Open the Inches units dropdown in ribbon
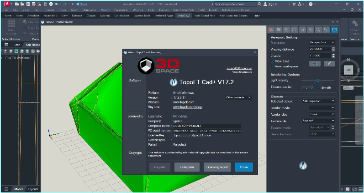Screen dimensions: 364x193 31,34
